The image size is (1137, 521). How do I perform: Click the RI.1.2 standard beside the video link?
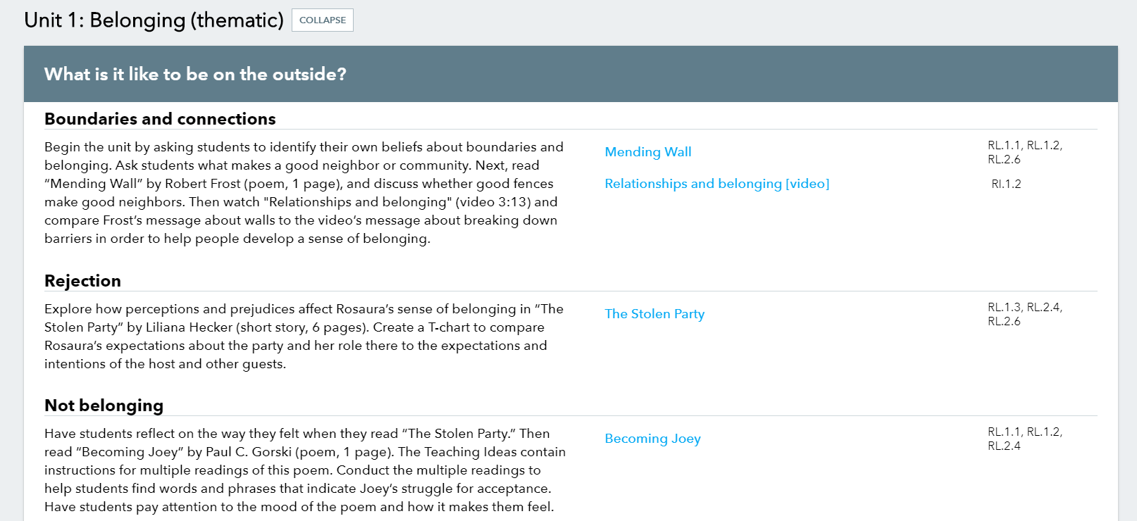[1006, 184]
